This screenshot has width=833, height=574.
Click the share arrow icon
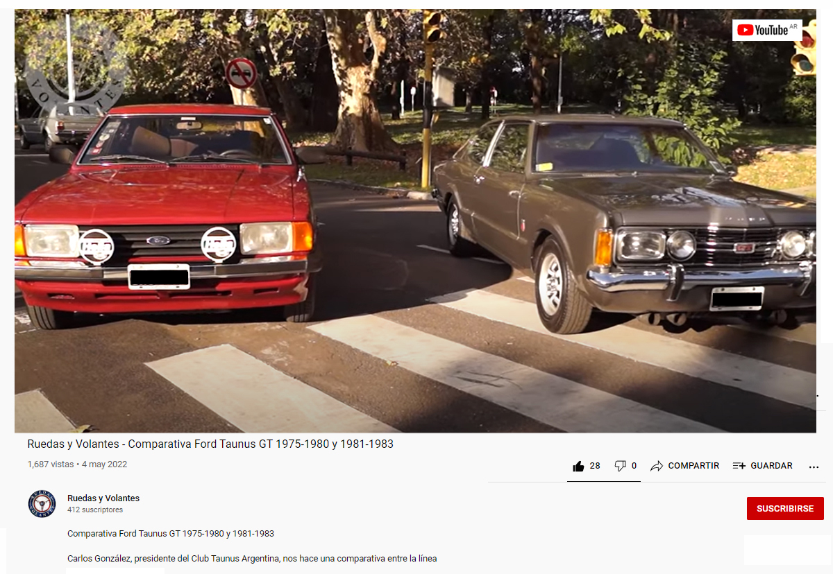tap(657, 466)
